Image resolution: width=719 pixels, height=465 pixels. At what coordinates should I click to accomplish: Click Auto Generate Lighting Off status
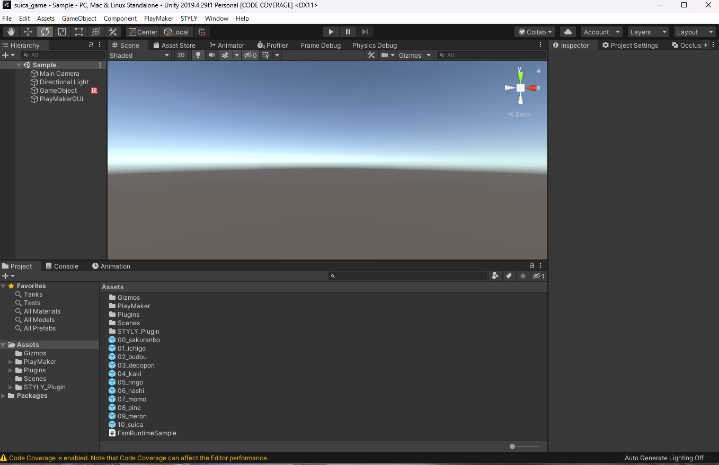[x=664, y=458]
